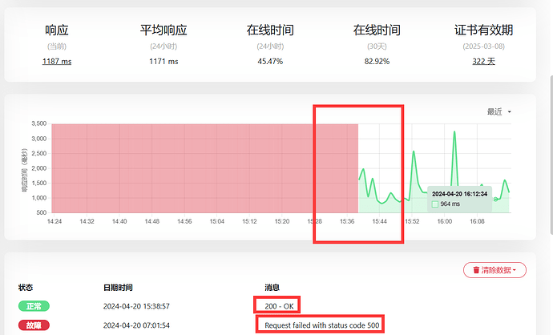
Task: Click the 平均响应 heading
Action: 163,30
